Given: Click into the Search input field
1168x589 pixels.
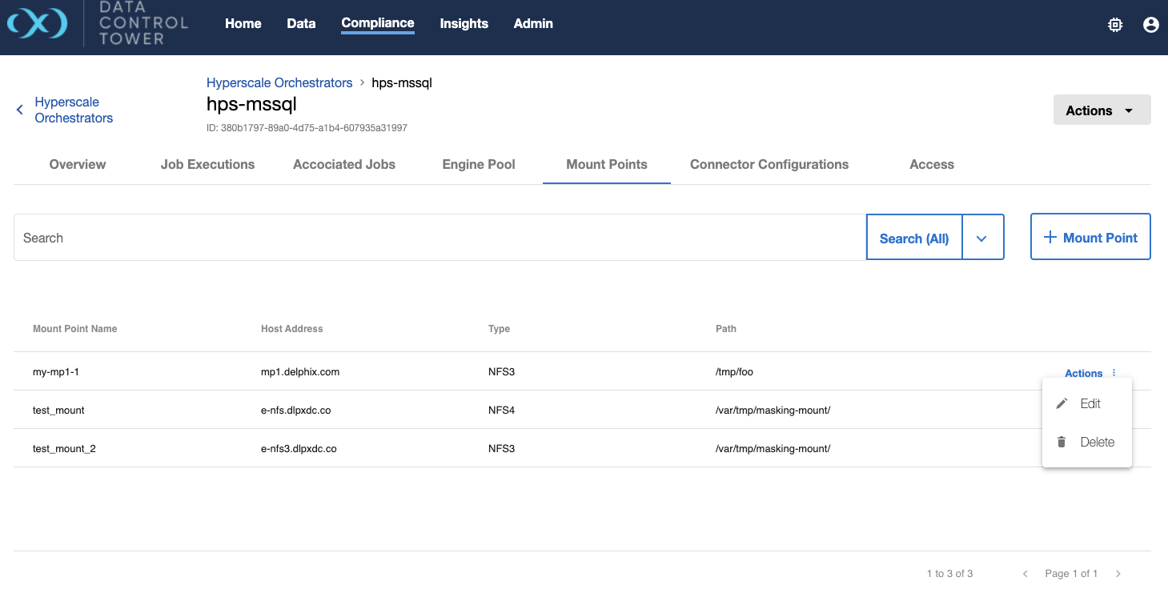Looking at the screenshot, I should (439, 238).
